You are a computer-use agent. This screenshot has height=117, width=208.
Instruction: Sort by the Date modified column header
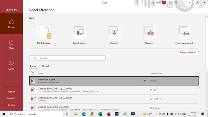point(156,73)
